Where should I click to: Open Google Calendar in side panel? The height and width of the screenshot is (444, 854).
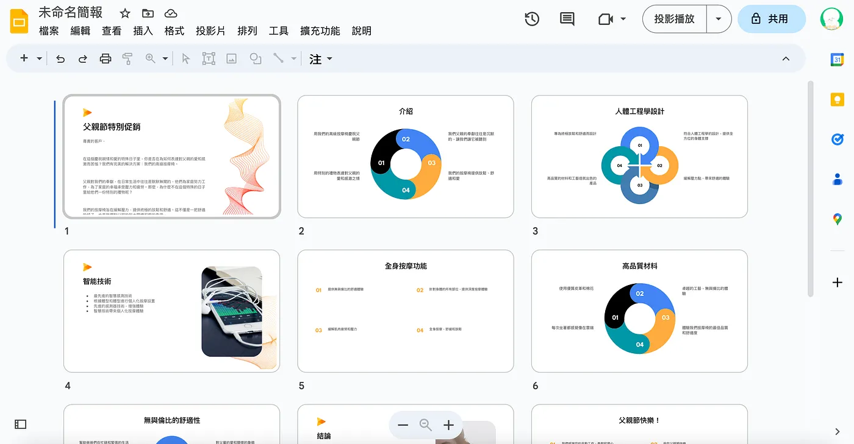837,60
